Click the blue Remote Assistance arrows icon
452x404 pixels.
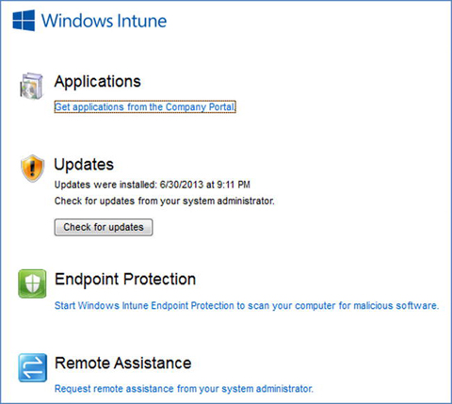click(x=33, y=367)
